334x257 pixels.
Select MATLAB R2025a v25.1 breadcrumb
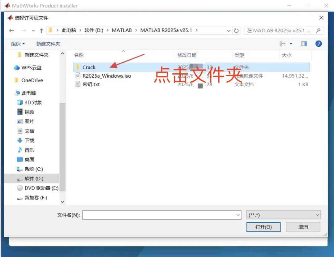[166, 30]
